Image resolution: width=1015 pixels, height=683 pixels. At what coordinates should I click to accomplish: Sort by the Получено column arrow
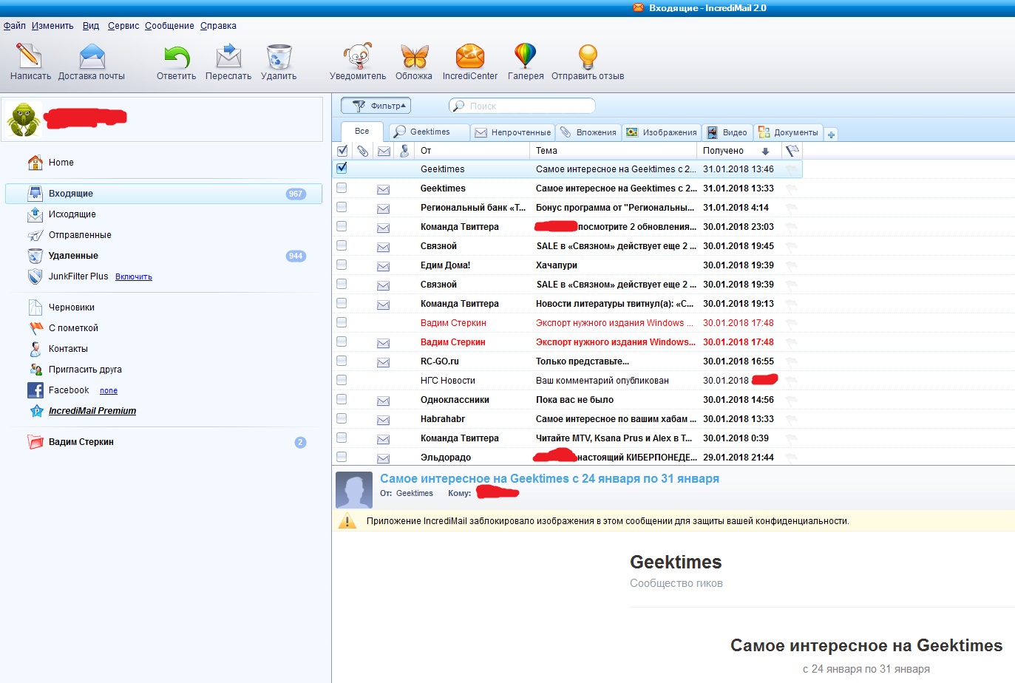(765, 151)
